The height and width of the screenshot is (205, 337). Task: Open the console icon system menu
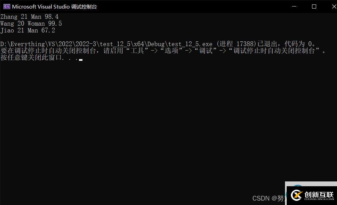click(7, 6)
